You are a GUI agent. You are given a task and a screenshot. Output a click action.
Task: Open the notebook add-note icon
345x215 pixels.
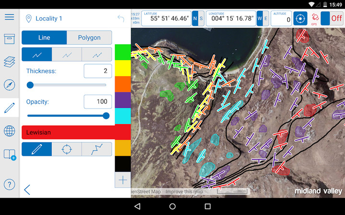coord(9,154)
